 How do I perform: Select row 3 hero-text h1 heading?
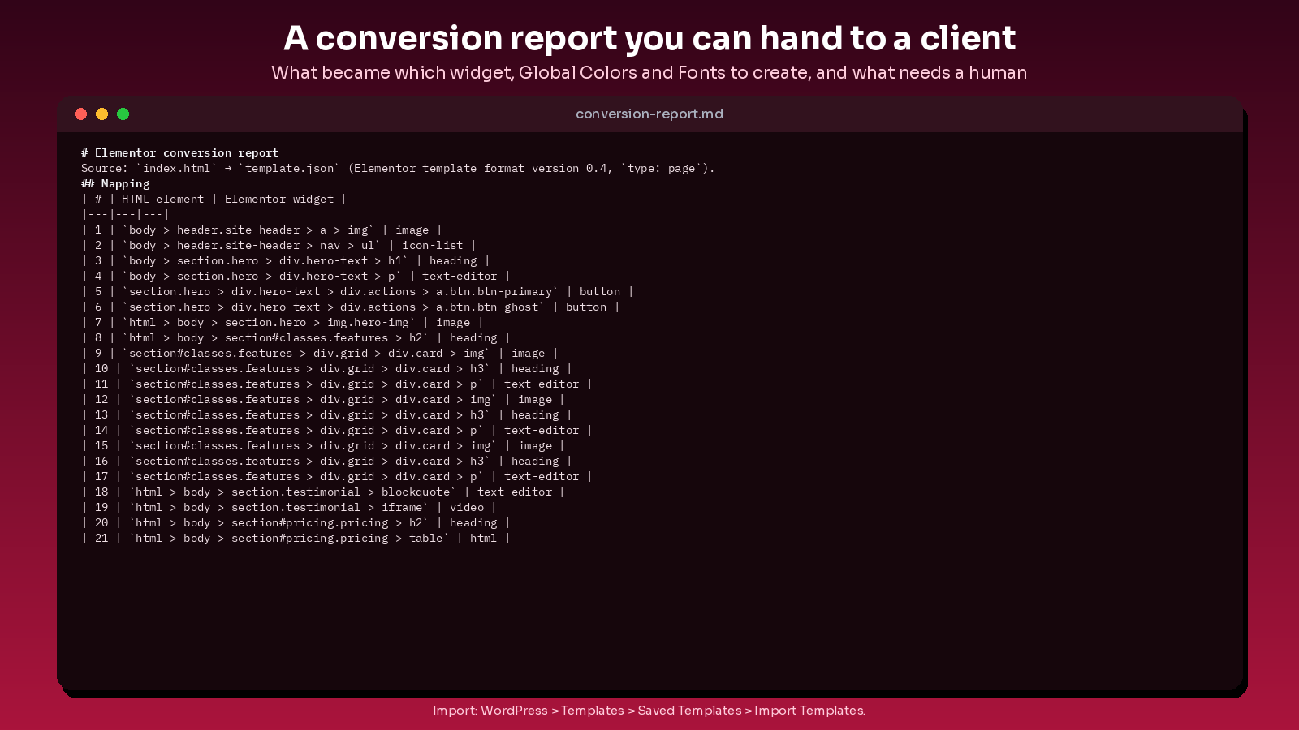[286, 260]
